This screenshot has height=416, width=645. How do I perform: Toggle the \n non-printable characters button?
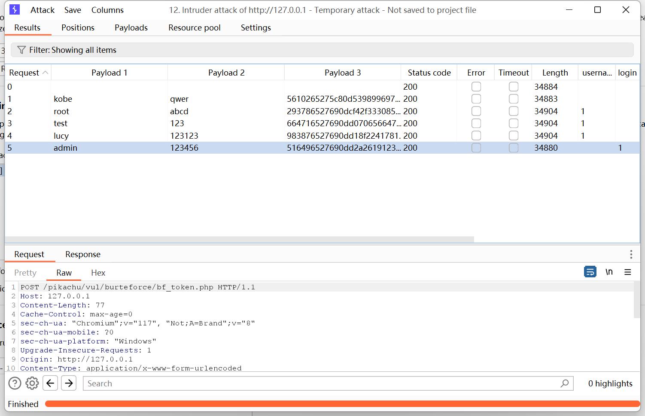(x=609, y=272)
